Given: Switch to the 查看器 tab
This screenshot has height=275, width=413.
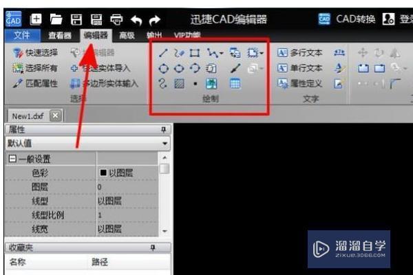Looking at the screenshot, I should click(x=60, y=35).
